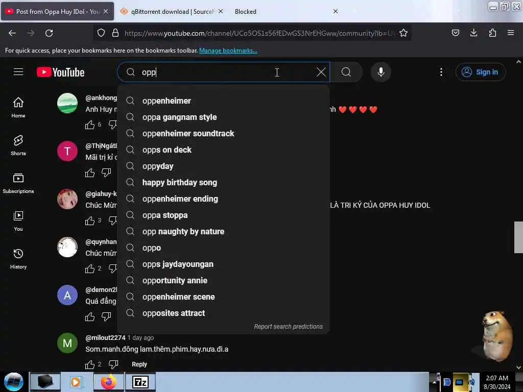Screen dimensions: 523x392
Task: Click the Sign in button
Action: click(480, 72)
